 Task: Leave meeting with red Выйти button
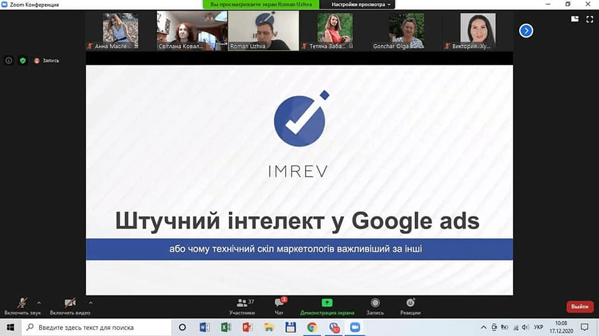point(580,307)
